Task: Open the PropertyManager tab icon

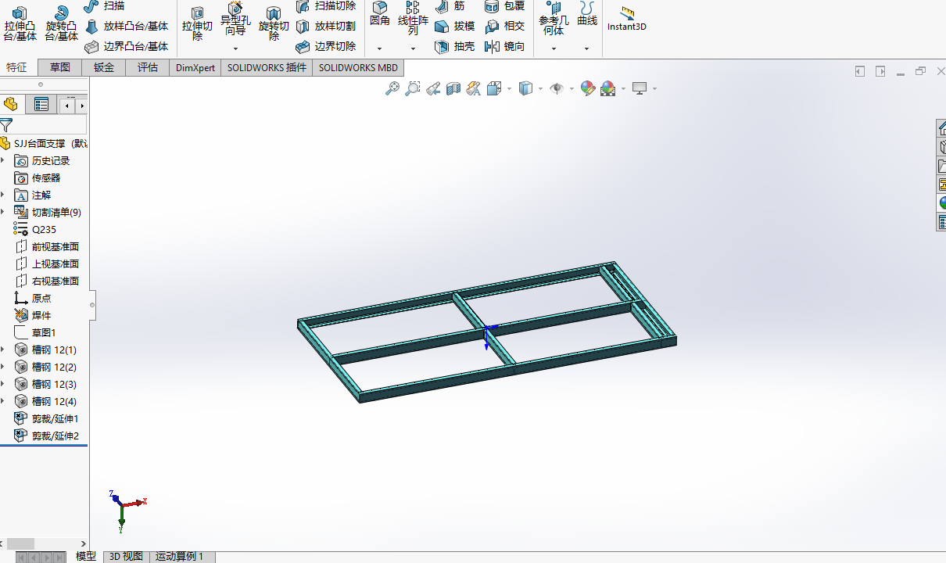Action: [x=41, y=104]
